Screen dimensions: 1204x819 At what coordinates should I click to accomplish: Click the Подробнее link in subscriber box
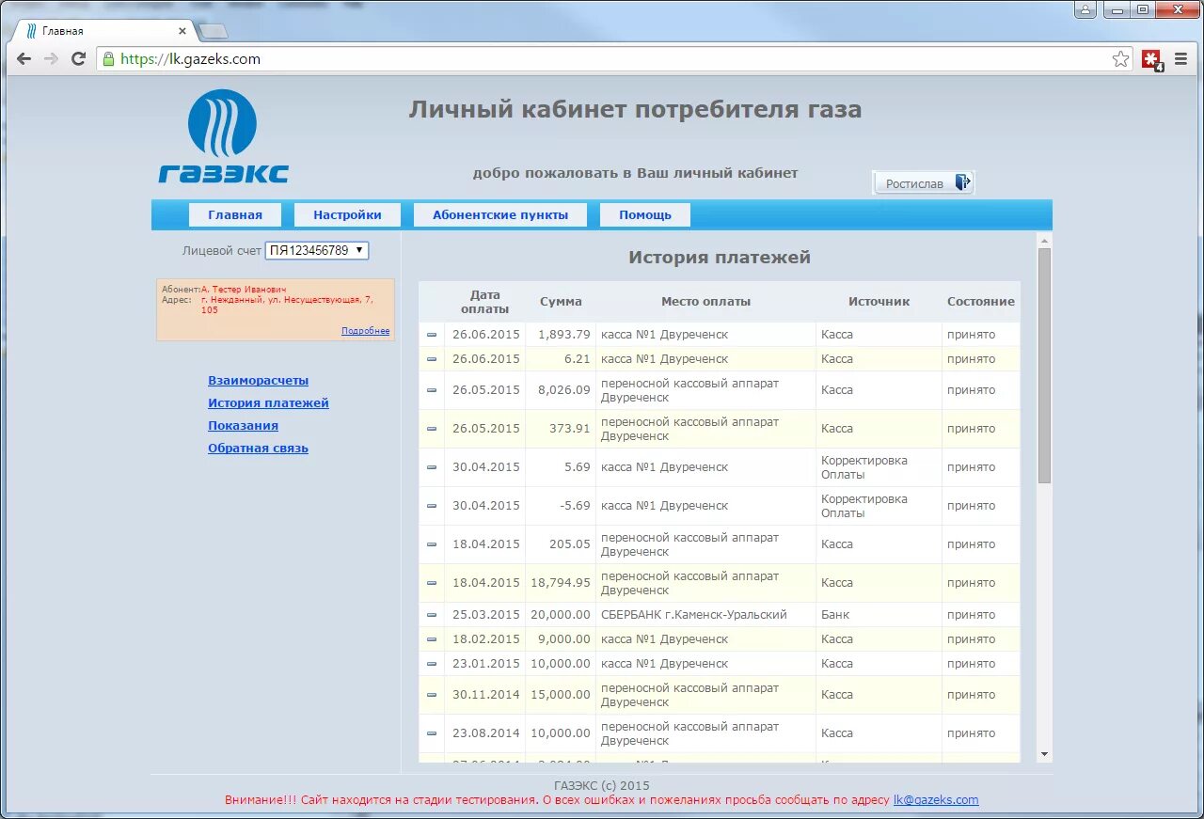coord(365,331)
